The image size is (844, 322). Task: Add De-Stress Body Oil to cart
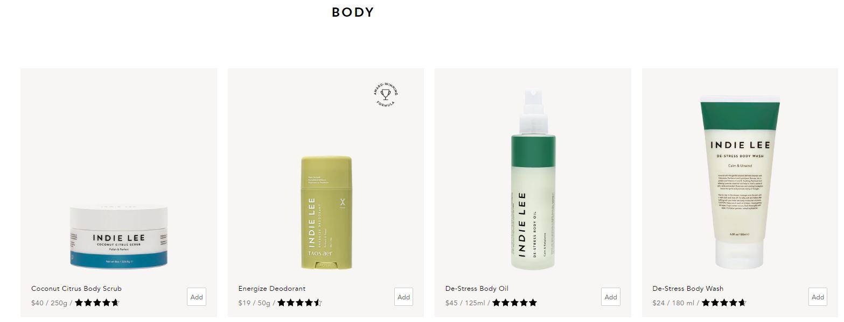pos(611,297)
